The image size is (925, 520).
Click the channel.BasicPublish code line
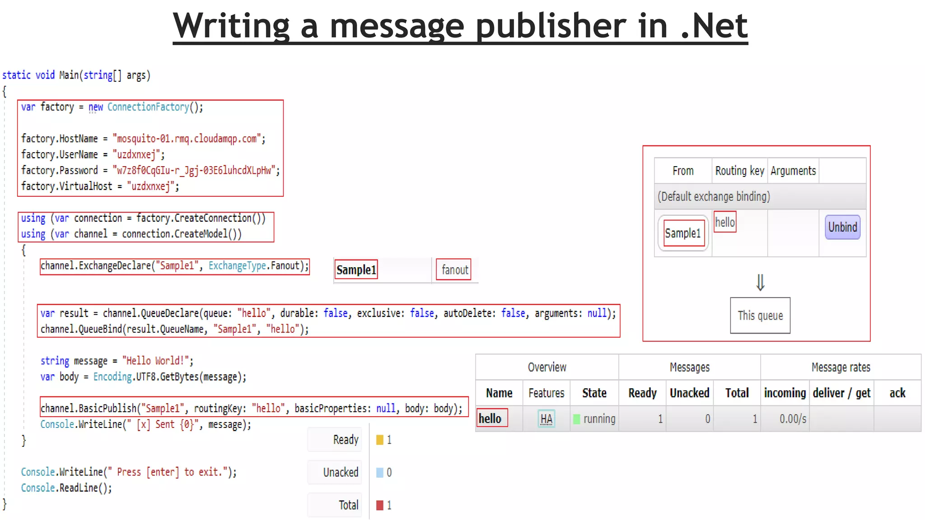(252, 409)
